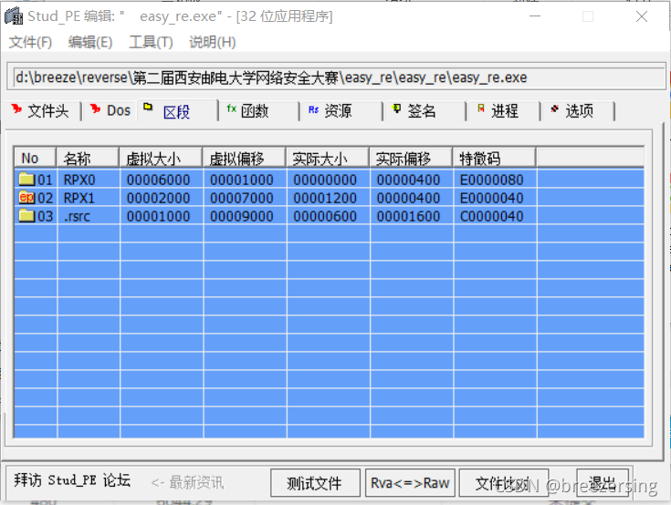Click the 实际大小 column header
671x505 pixels.
tap(328, 158)
